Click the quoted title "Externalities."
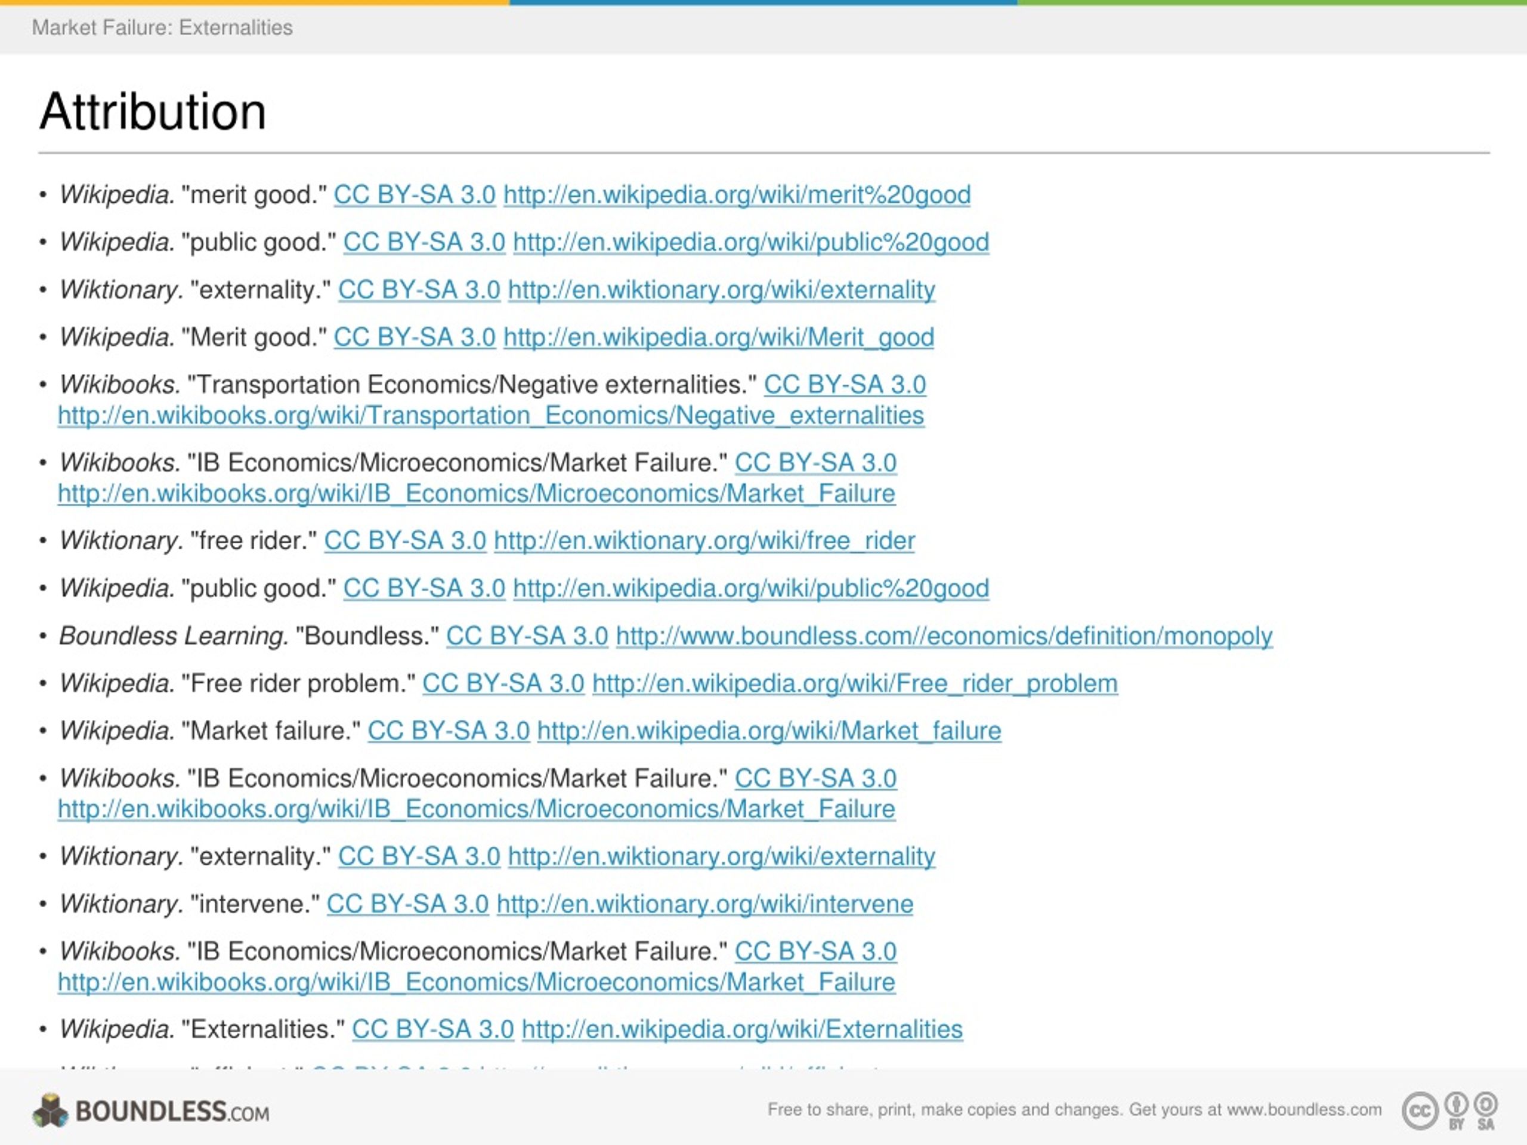 point(263,1029)
